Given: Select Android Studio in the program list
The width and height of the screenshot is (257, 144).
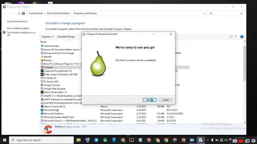Looking at the screenshot, I should (51, 46).
